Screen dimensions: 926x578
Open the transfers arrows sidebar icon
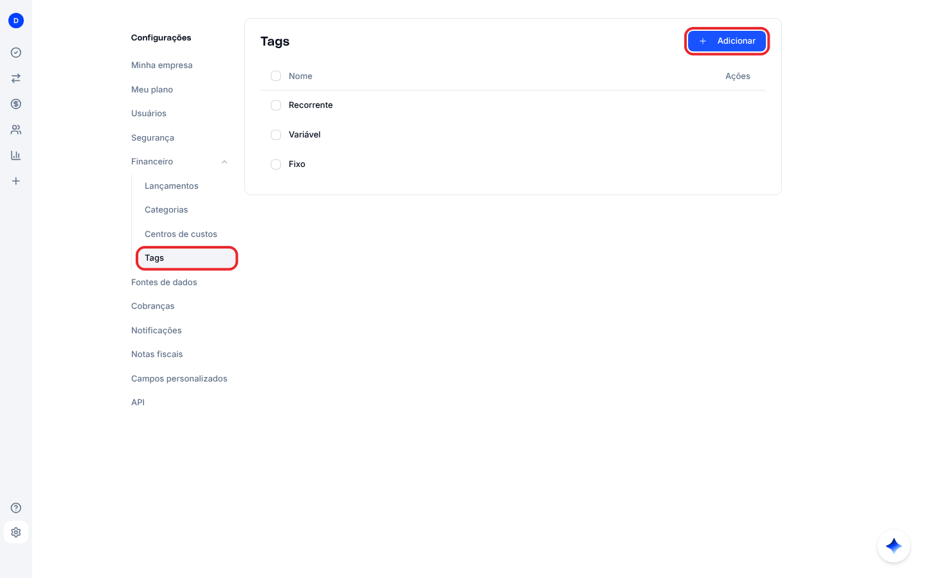[x=16, y=78]
